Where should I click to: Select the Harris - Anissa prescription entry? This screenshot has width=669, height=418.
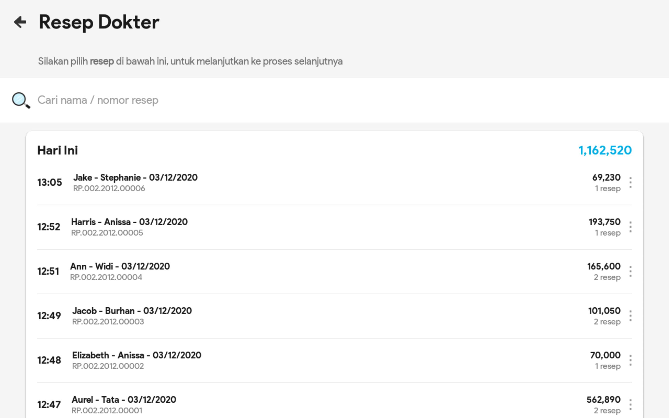(x=129, y=222)
